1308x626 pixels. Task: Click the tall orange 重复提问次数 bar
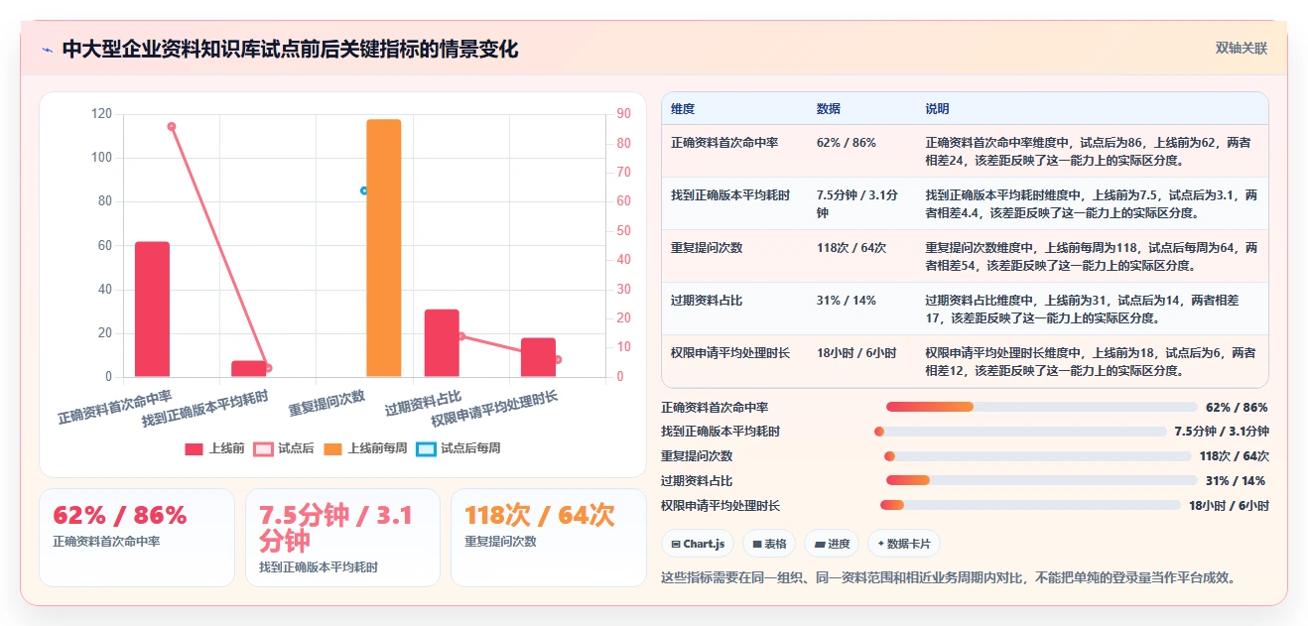coord(384,248)
